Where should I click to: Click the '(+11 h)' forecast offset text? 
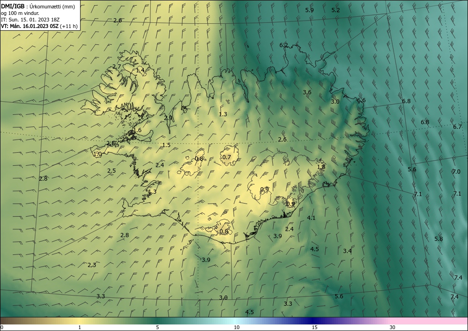(69, 26)
